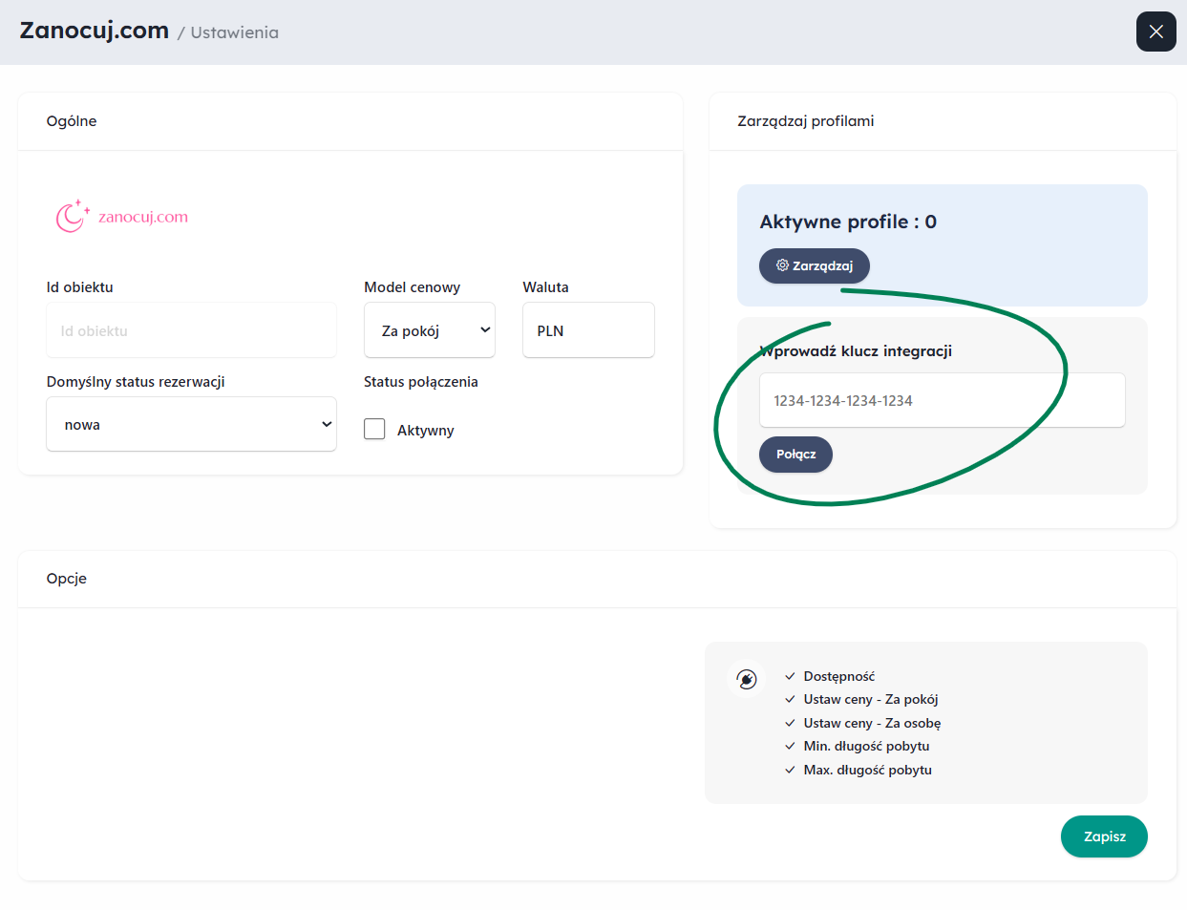
Task: Expand the Domyślny status rezerwacji dropdown
Action: tap(191, 424)
